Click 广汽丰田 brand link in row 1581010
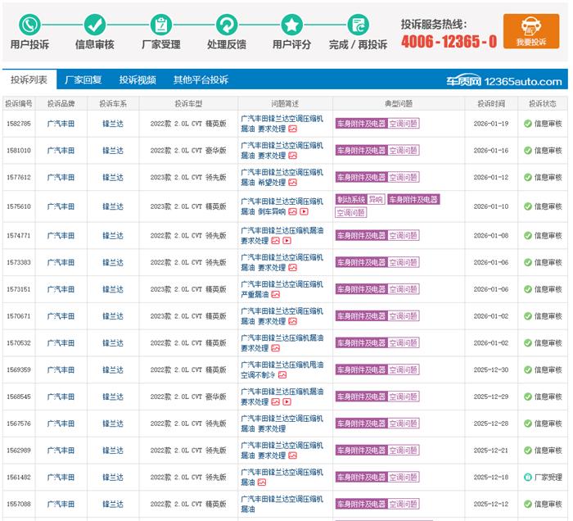This screenshot has width=573, height=521. [x=61, y=151]
